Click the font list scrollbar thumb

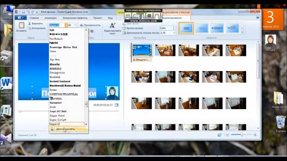[x=86, y=104]
